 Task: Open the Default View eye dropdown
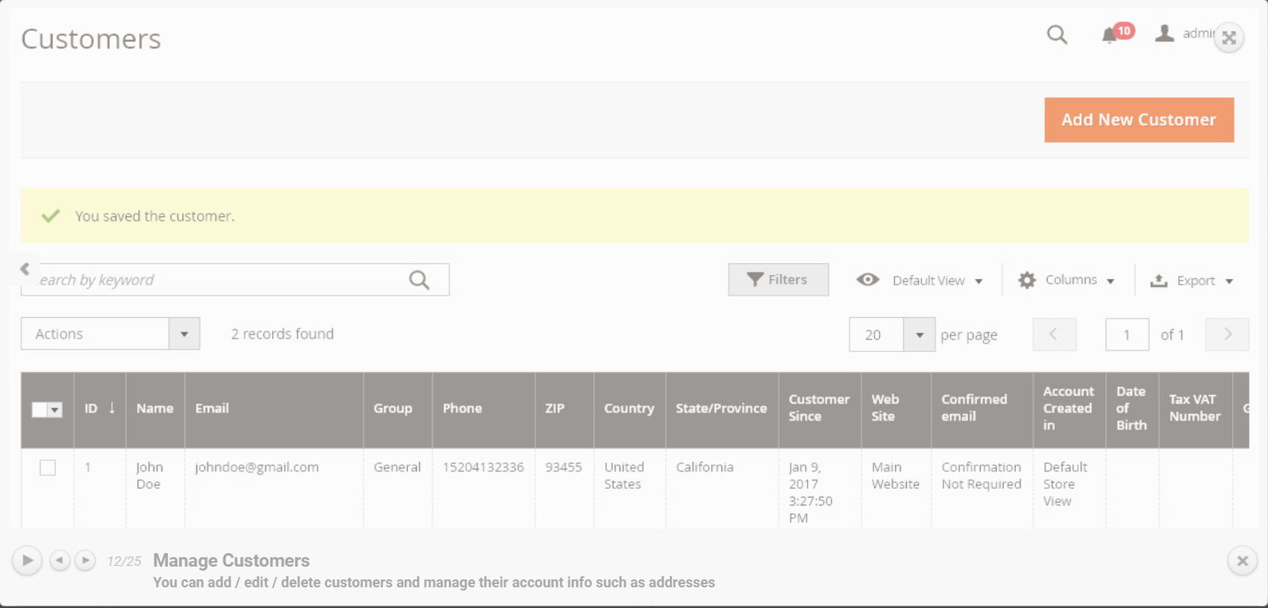tap(920, 281)
